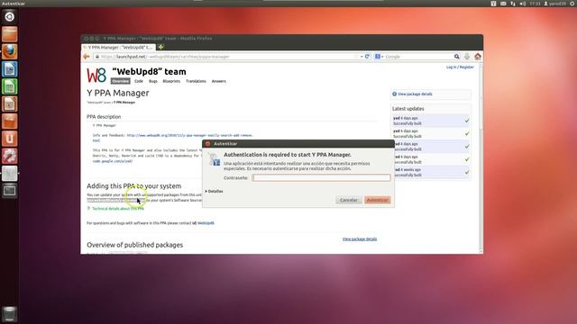Open the session power gear menu

tap(572, 4)
